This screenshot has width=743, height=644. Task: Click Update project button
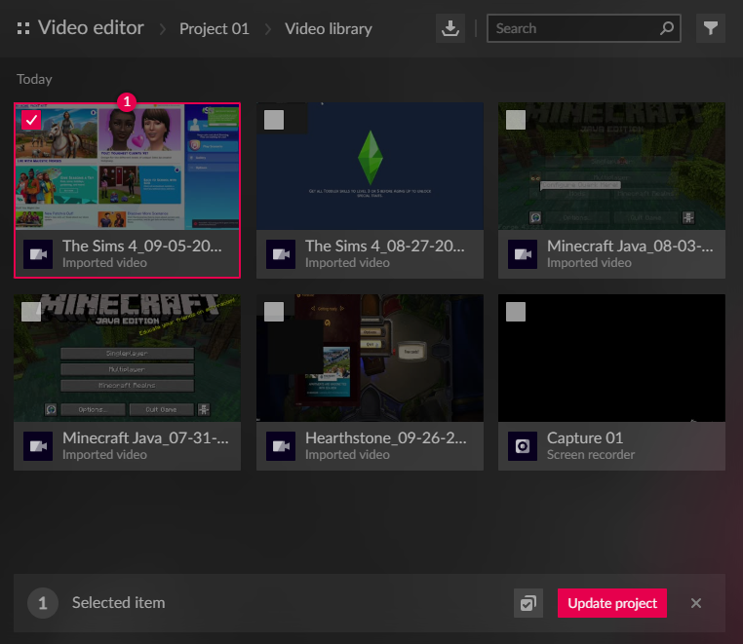coord(612,603)
